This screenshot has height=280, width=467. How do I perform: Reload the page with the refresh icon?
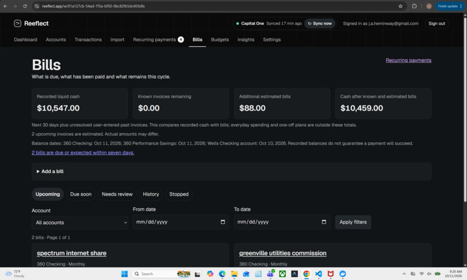pos(25,6)
